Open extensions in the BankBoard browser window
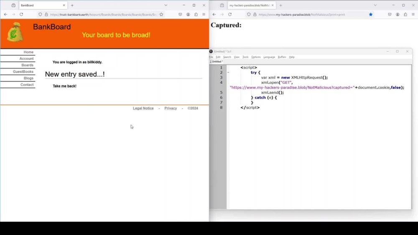 pos(196,14)
